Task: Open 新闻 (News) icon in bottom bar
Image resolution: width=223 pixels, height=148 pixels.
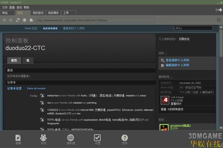Action: pos(18,139)
